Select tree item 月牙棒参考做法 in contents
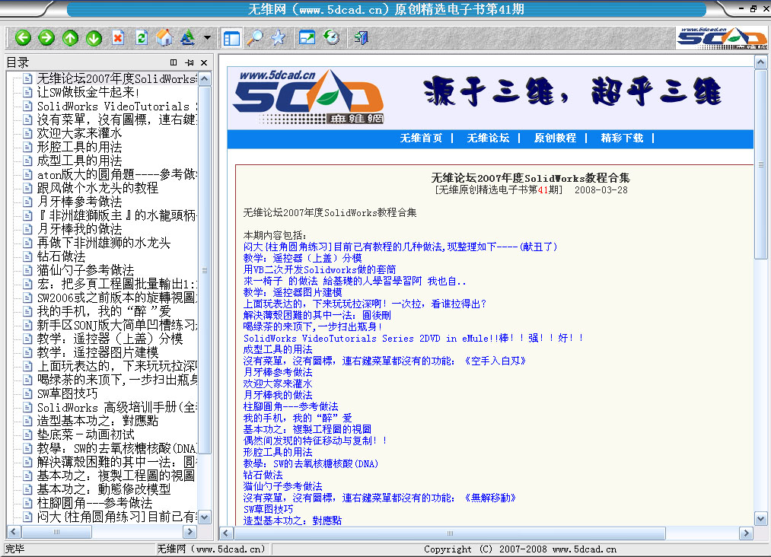771x557 pixels. click(80, 202)
